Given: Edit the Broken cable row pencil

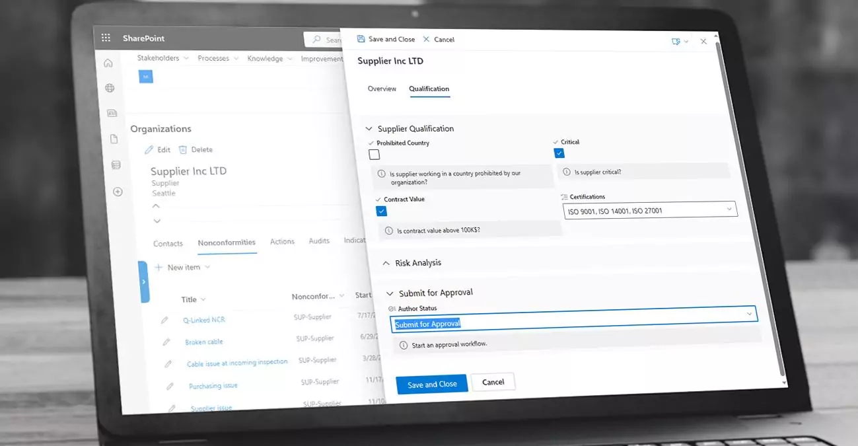Looking at the screenshot, I should [166, 342].
